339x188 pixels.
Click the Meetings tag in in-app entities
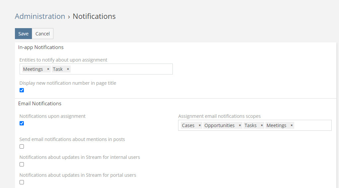(x=33, y=69)
